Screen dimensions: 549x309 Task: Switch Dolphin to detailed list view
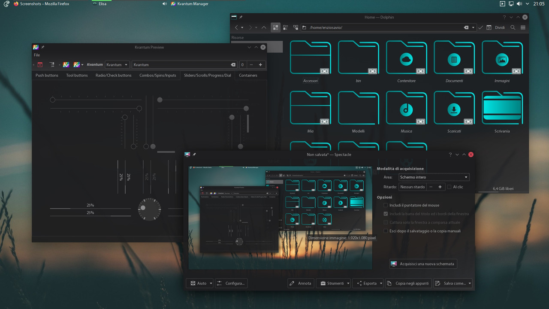tap(285, 27)
